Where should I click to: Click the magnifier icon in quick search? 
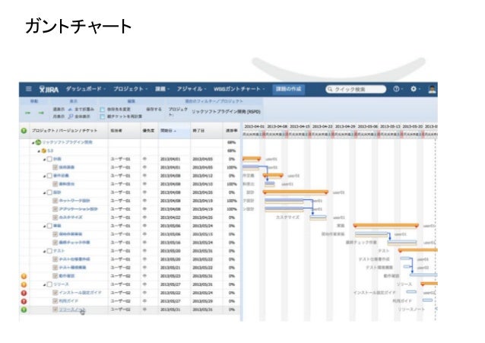(x=330, y=89)
